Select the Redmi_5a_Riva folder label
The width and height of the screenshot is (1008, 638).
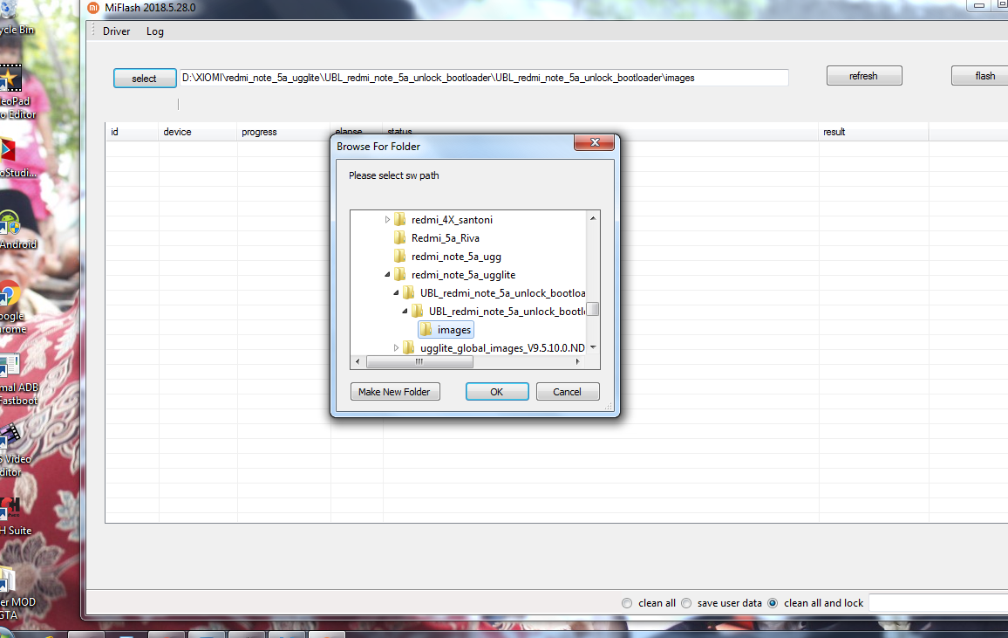click(x=446, y=238)
